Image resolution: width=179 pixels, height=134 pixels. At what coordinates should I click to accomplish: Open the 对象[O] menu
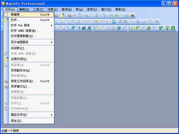(x=53, y=10)
